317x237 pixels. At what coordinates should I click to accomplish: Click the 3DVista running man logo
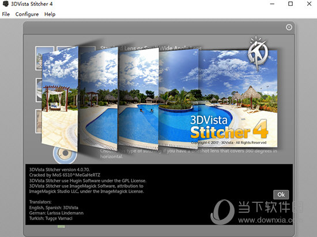tap(258, 53)
